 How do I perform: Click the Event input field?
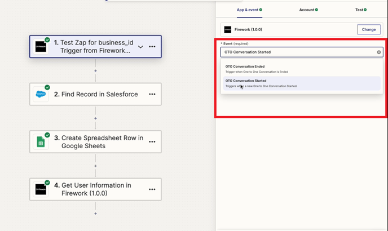click(x=302, y=52)
